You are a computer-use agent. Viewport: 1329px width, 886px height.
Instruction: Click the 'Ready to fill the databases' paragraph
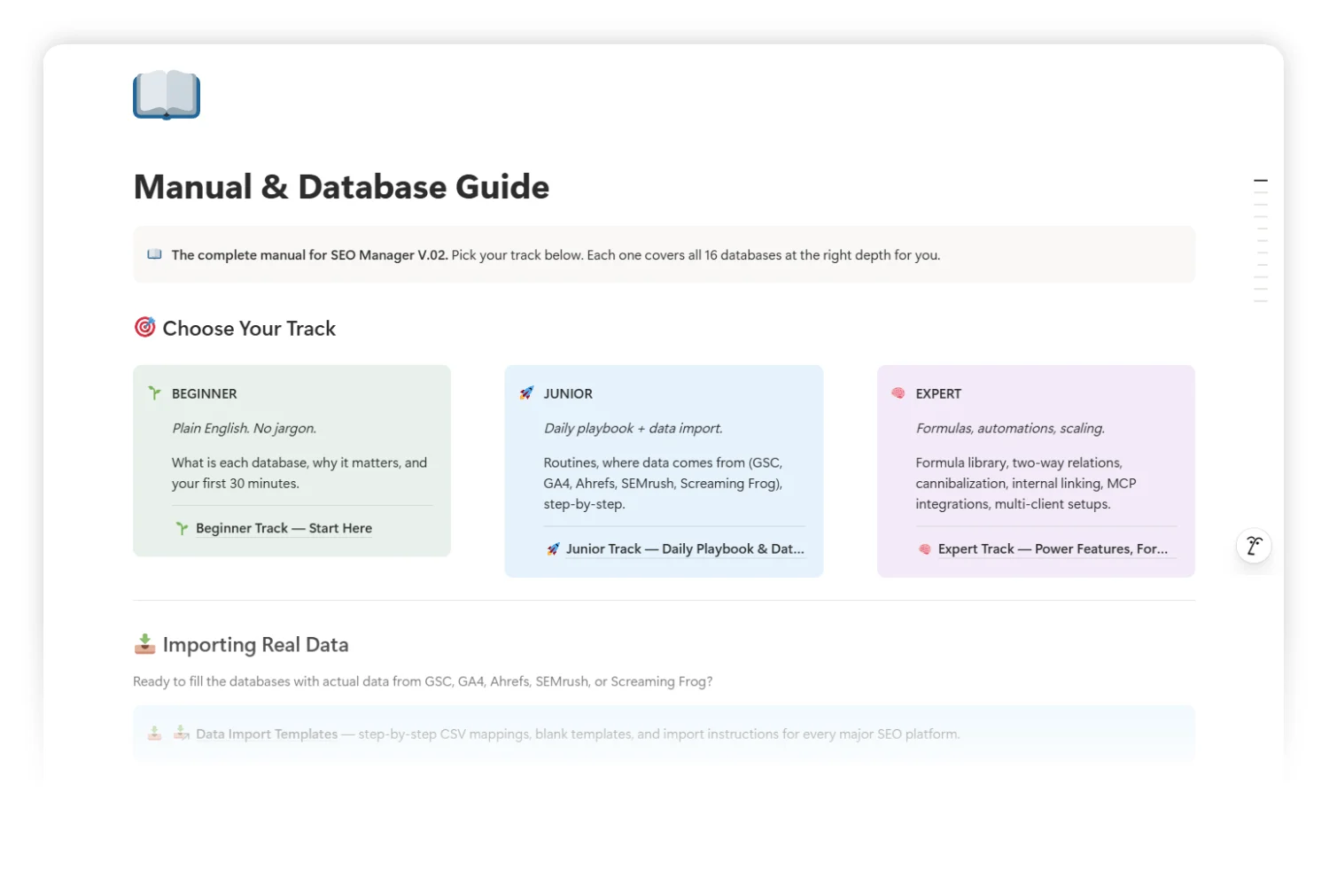coord(423,681)
